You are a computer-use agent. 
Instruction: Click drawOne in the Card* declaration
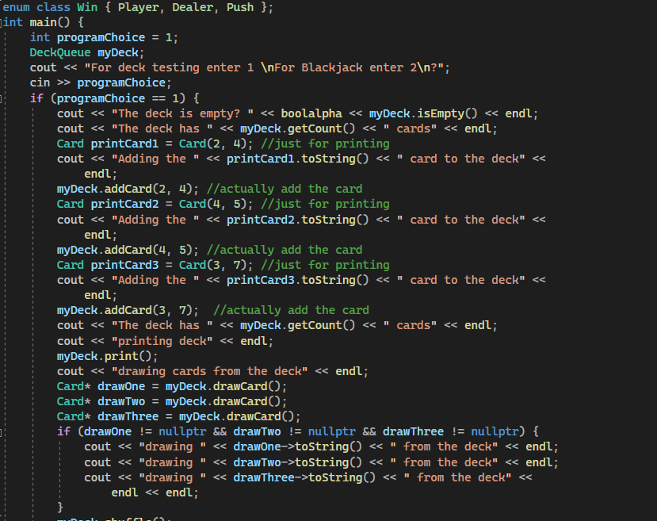point(121,386)
